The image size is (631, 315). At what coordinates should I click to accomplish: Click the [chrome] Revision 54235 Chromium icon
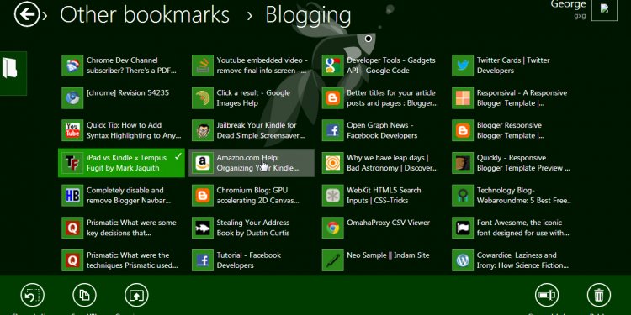[72, 98]
